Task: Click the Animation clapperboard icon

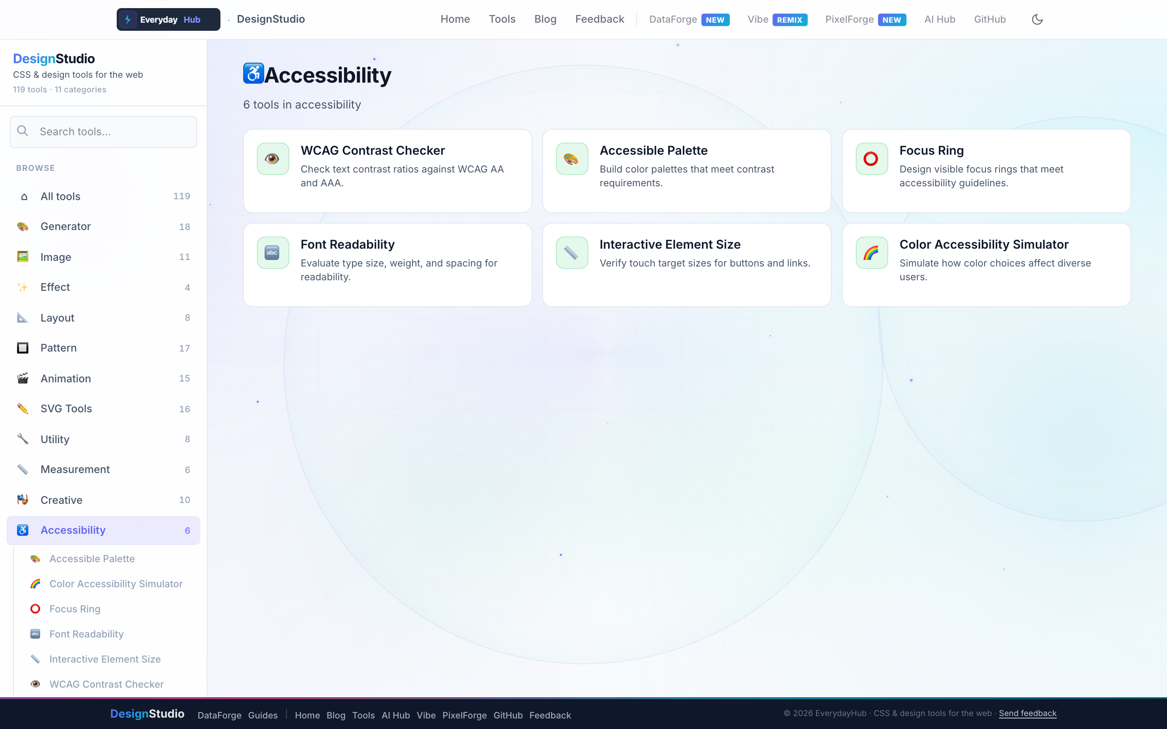Action: click(x=23, y=379)
